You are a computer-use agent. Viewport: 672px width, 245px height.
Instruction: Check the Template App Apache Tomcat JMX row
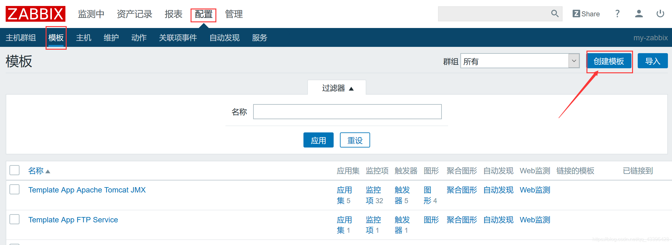pos(14,189)
